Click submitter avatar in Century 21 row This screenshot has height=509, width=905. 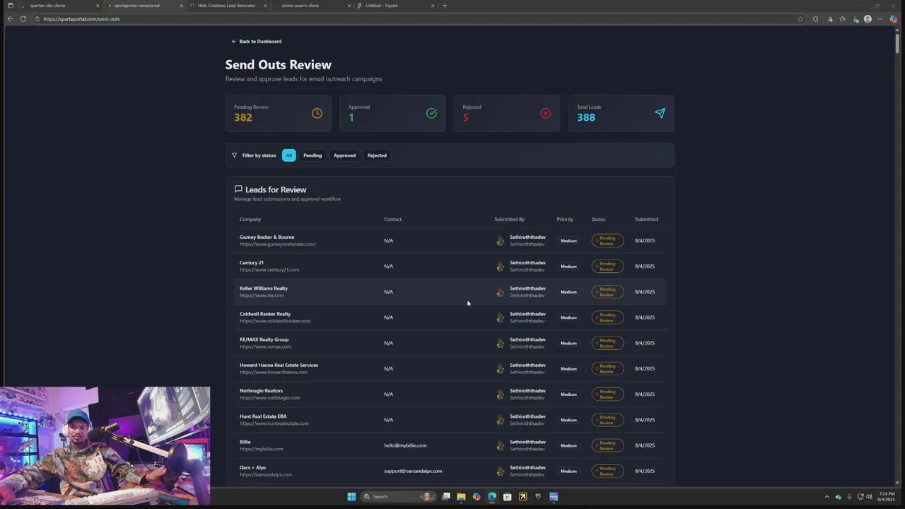[x=500, y=267]
